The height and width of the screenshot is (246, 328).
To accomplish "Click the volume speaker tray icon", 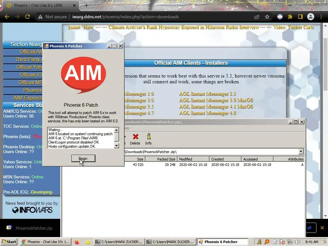I will tap(297, 242).
